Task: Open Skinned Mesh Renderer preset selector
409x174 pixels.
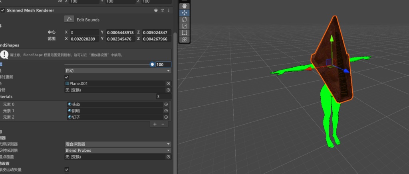Action: tap(162, 10)
